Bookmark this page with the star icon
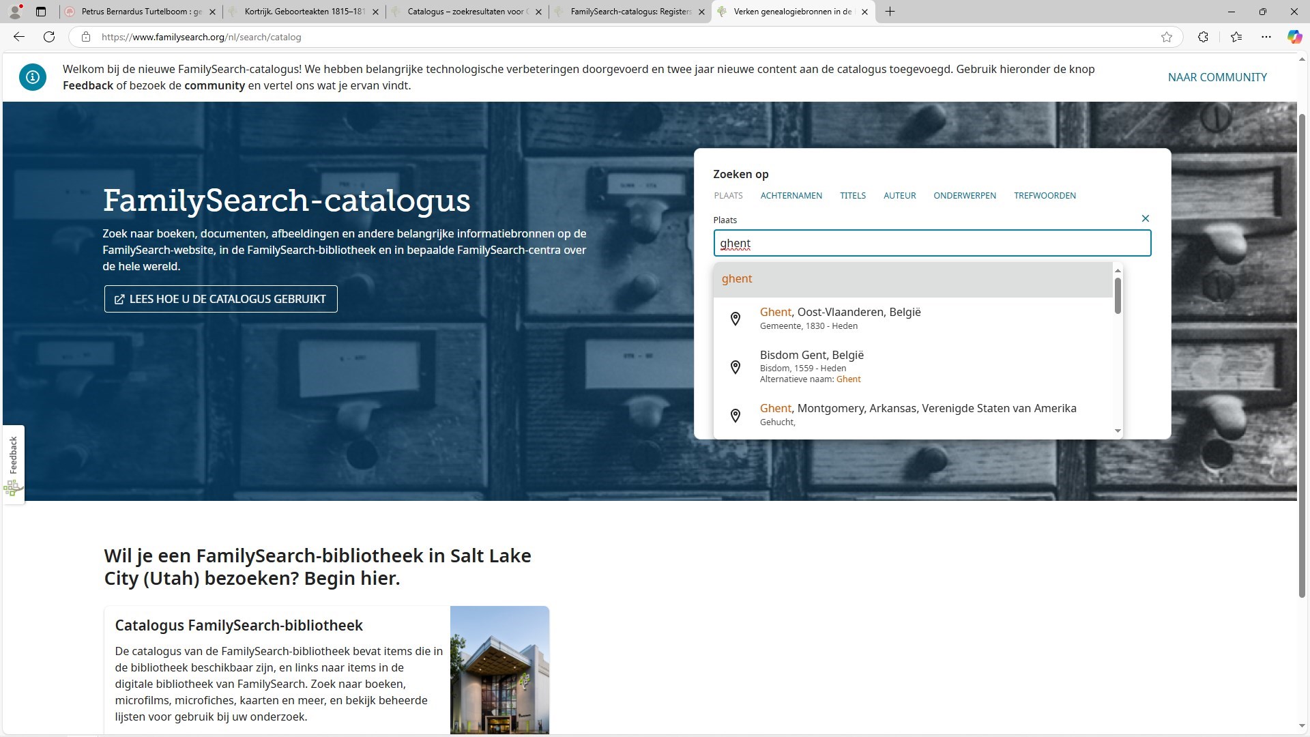1310x737 pixels. tap(1167, 37)
